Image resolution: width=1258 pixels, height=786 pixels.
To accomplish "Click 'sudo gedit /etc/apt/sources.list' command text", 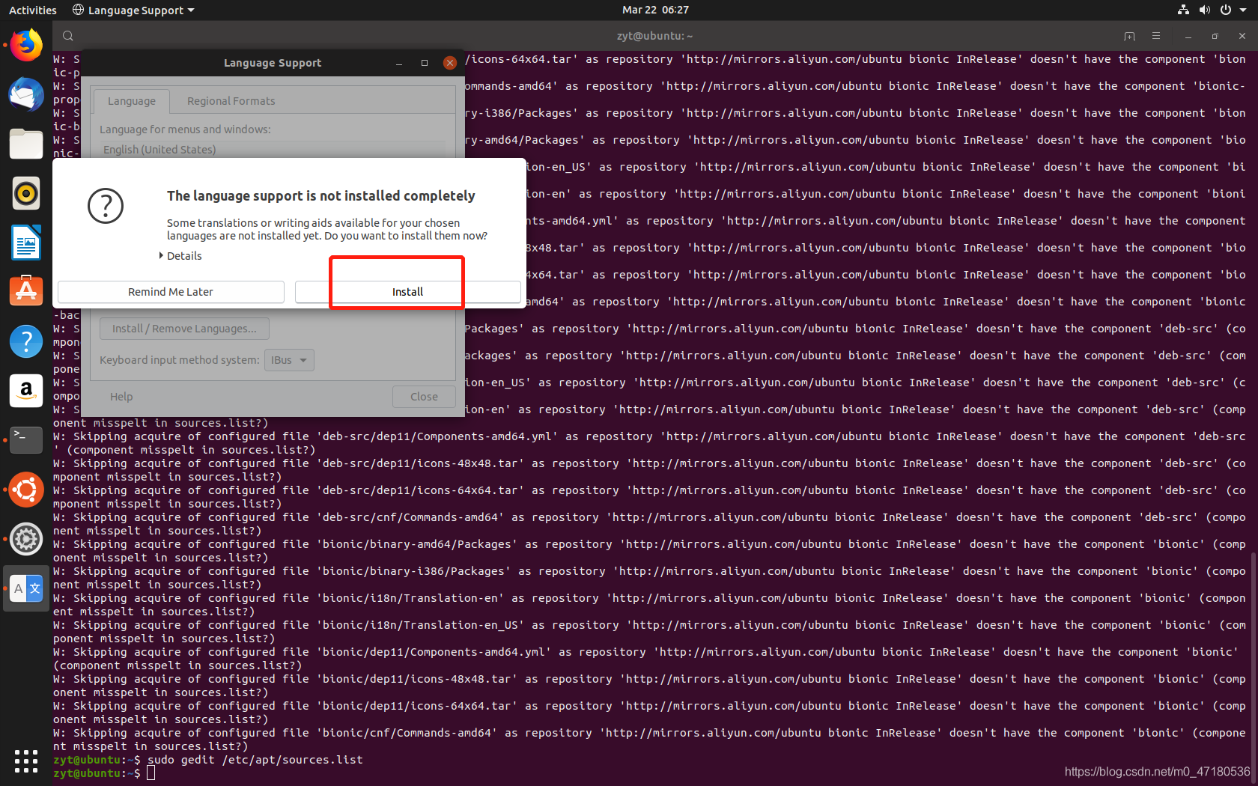I will [255, 760].
